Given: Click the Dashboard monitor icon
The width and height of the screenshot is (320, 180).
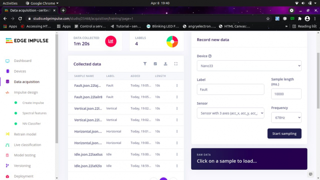Looking at the screenshot, I should pyautogui.click(x=7, y=61).
